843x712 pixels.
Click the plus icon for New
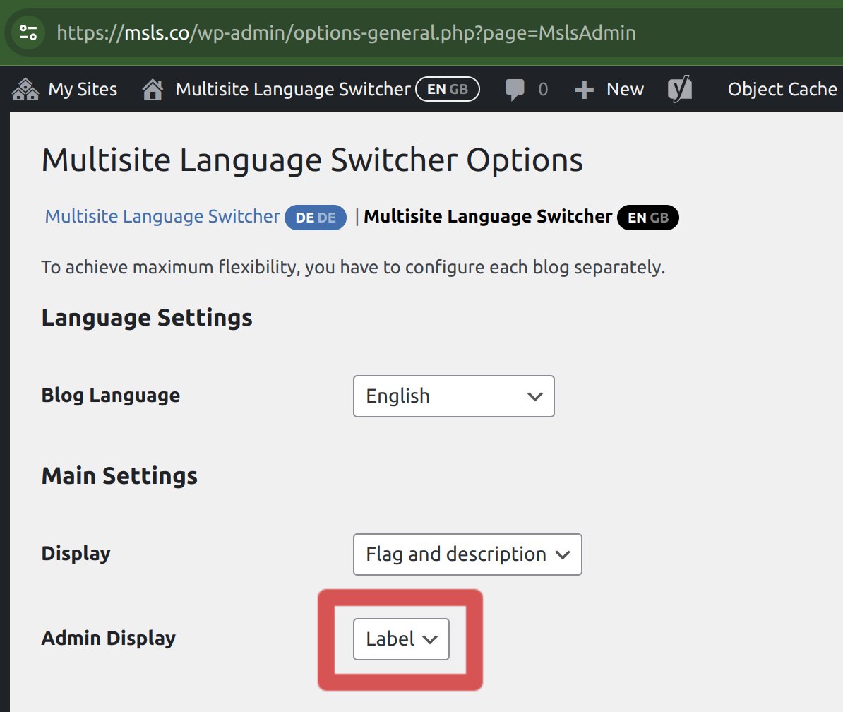pyautogui.click(x=584, y=89)
